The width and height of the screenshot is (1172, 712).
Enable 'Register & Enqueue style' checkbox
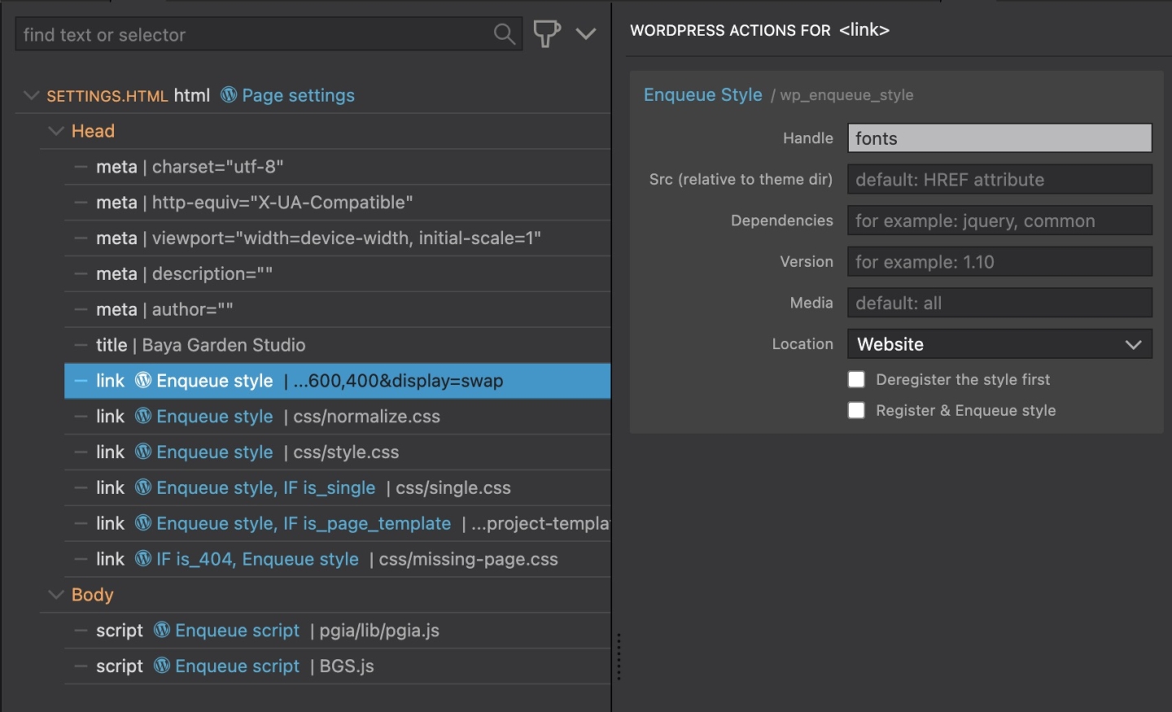856,410
